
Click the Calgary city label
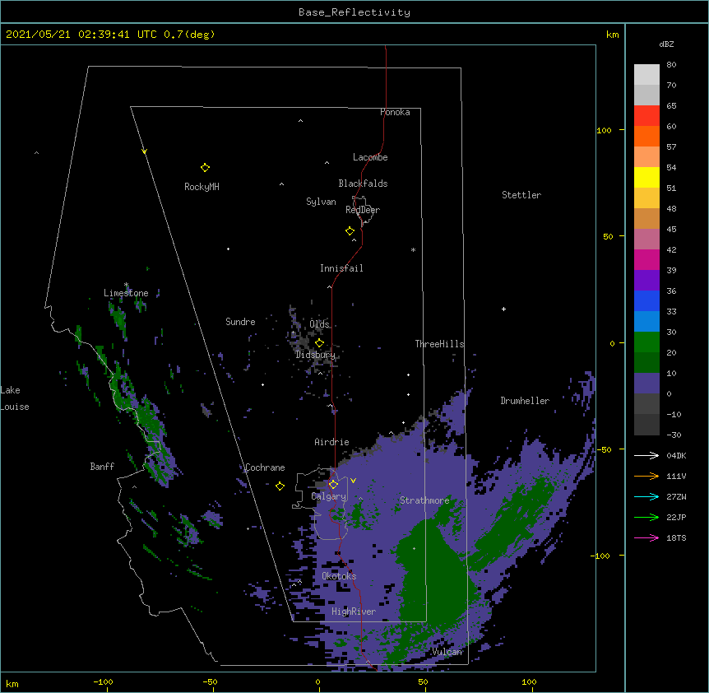click(329, 496)
